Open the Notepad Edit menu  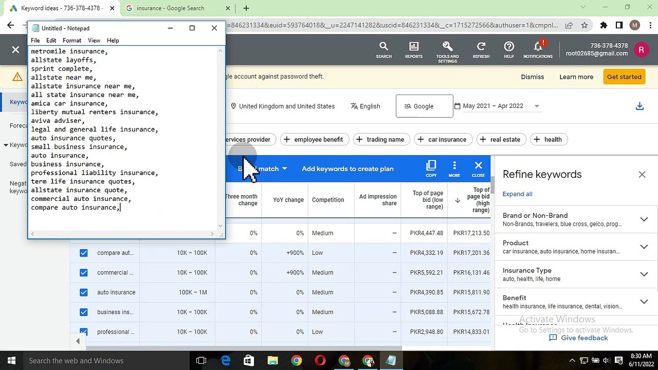(51, 41)
